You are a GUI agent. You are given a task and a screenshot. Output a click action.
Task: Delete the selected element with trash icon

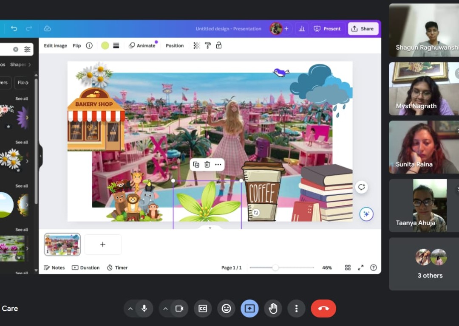coord(207,165)
